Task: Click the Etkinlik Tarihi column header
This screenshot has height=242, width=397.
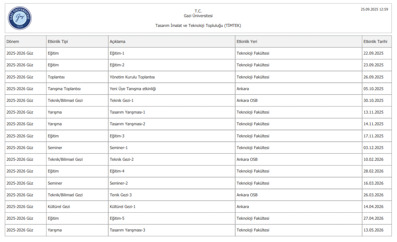Action: pyautogui.click(x=375, y=41)
